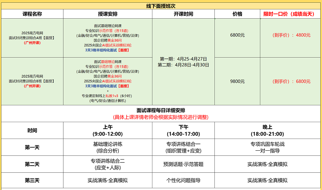Select 第三天 morning 实战演练·全真模拟 cell
Image resolution: width=322 pixels, height=190 pixels.
point(108,180)
